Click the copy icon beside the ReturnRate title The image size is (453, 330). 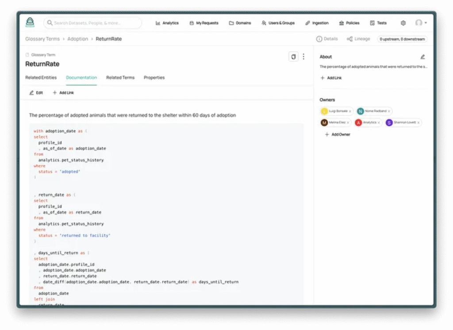click(x=293, y=57)
